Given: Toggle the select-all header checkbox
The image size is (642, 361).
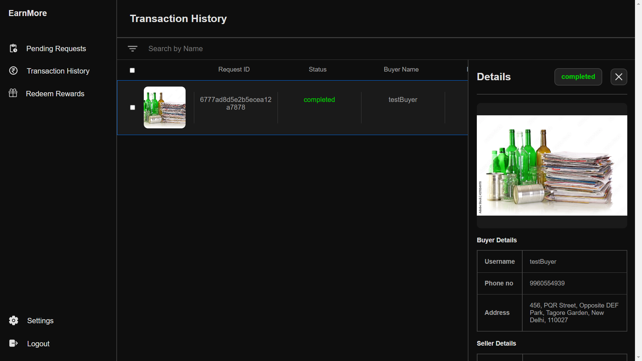Looking at the screenshot, I should coord(132,70).
